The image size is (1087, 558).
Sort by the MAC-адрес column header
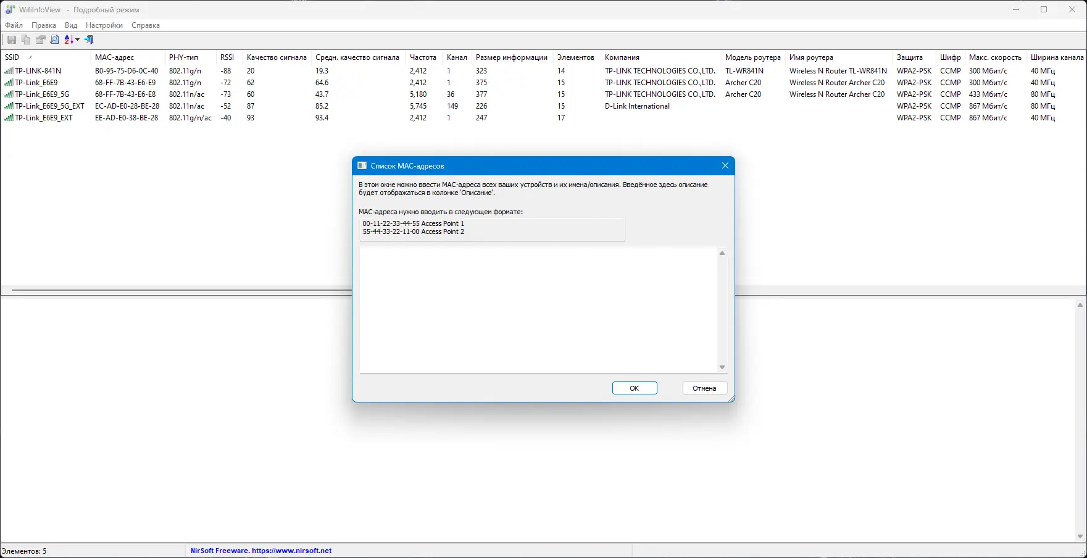128,57
